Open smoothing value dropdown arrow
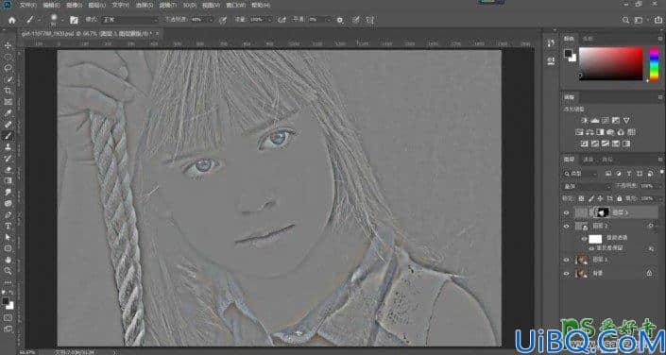Screen dimensions: 666x355 [x=328, y=20]
